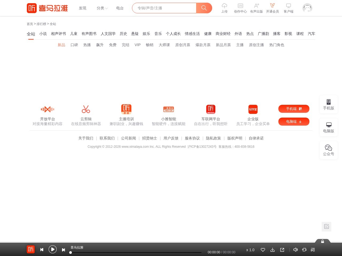
Task: Switch to the VIP ranking sub-tab
Action: 138,45
